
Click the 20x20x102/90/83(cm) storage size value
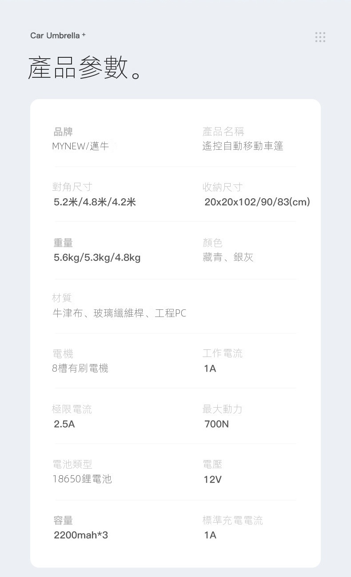coord(257,202)
